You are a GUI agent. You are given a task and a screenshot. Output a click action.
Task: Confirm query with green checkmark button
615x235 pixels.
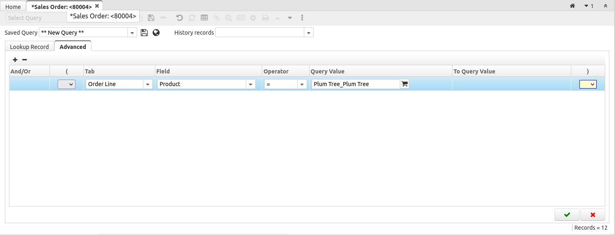(x=567, y=215)
